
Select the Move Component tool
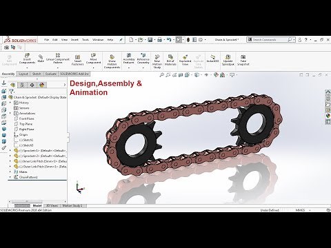click(93, 59)
